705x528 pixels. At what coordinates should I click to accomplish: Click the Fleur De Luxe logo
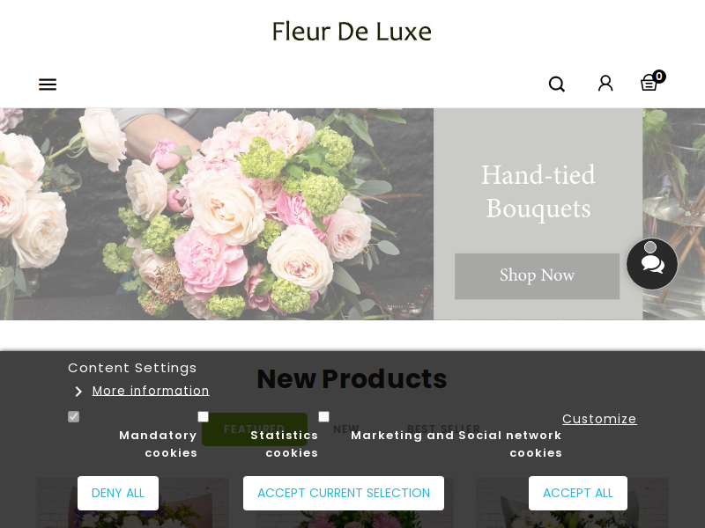pyautogui.click(x=352, y=32)
